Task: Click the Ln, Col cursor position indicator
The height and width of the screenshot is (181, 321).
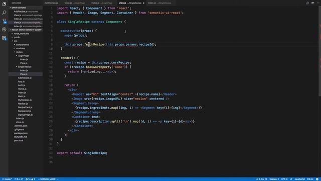Action: (x=261, y=179)
